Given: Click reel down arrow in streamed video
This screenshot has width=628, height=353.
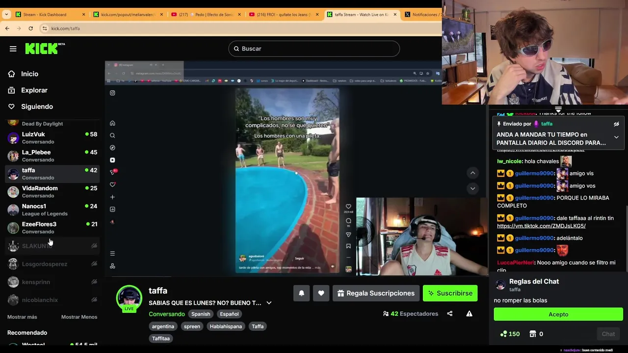Looking at the screenshot, I should (x=472, y=188).
